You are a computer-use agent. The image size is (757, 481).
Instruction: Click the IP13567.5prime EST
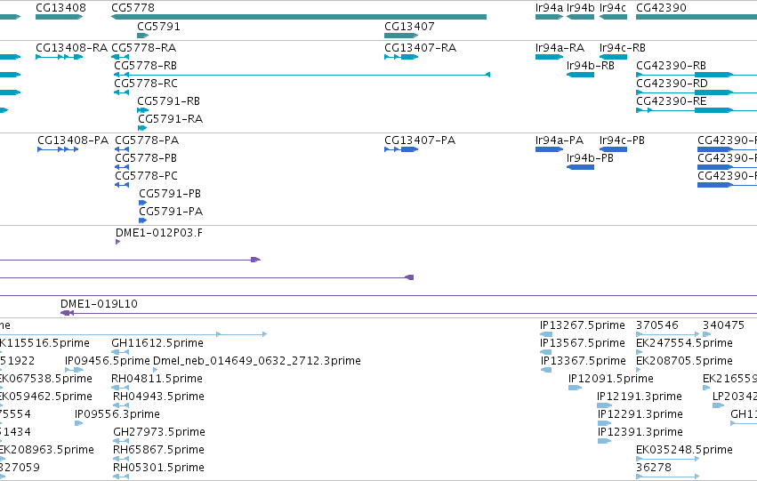tap(546, 352)
